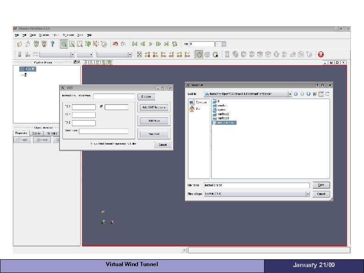
Task: Click the Connect to server icon
Action: (x=36, y=44)
